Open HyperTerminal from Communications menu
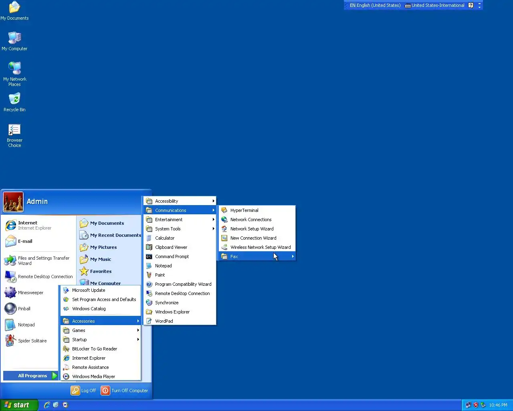Image resolution: width=513 pixels, height=411 pixels. click(x=257, y=210)
